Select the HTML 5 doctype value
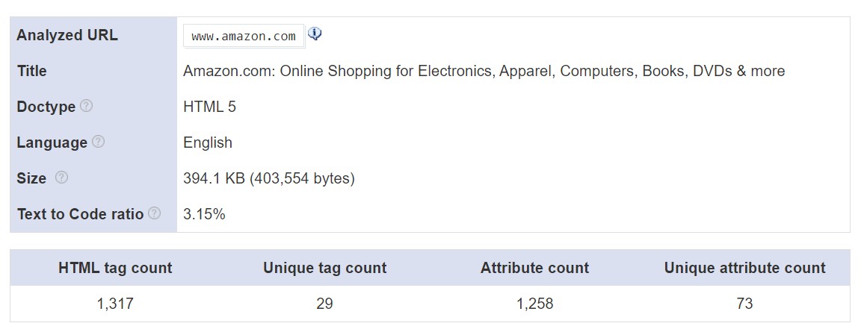861x329 pixels. coord(209,107)
